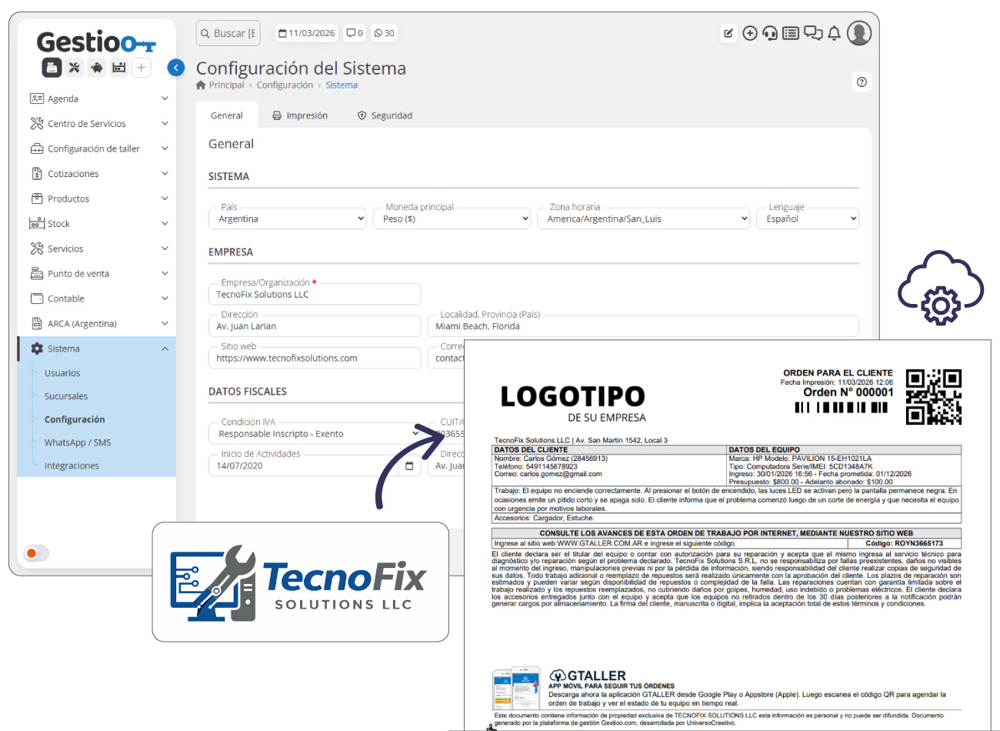Open the piggy bank module icon
The height and width of the screenshot is (731, 1000).
97,68
